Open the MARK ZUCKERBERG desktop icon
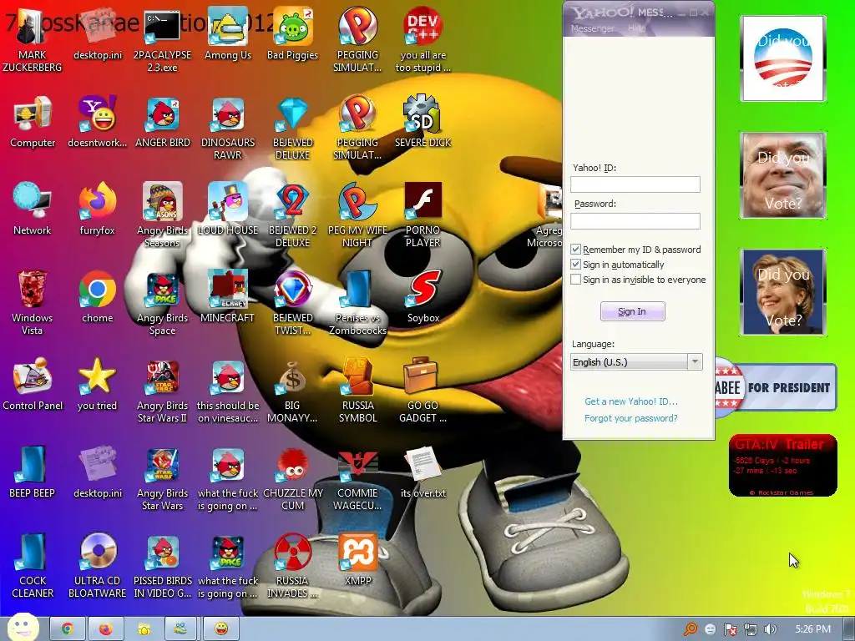Viewport: 855px width, 641px height. pos(33,39)
